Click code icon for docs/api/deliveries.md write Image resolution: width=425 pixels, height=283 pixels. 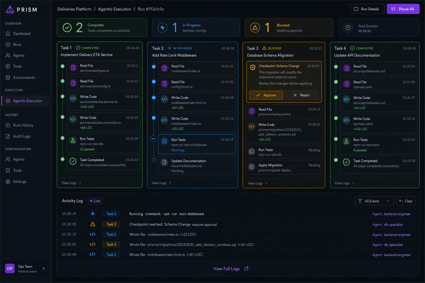[x=346, y=99]
